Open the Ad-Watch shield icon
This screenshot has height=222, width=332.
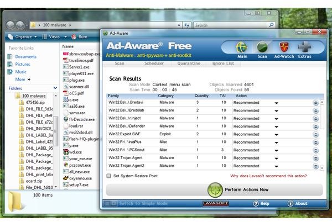coord(284,47)
